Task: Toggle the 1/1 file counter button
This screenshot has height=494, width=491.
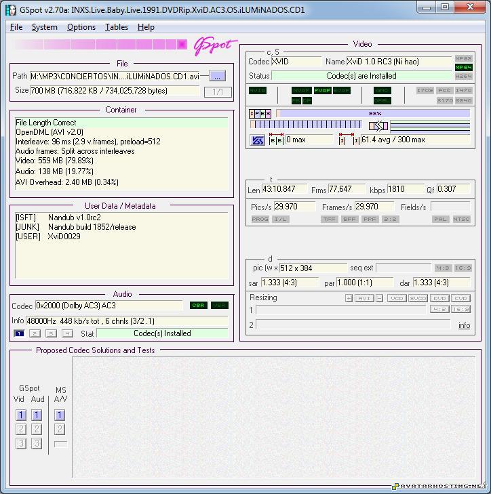Action: tap(218, 92)
